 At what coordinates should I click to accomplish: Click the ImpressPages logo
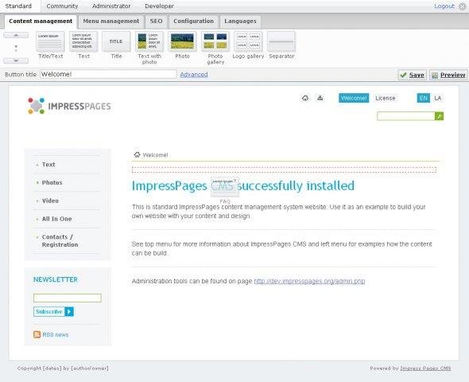coord(69,106)
